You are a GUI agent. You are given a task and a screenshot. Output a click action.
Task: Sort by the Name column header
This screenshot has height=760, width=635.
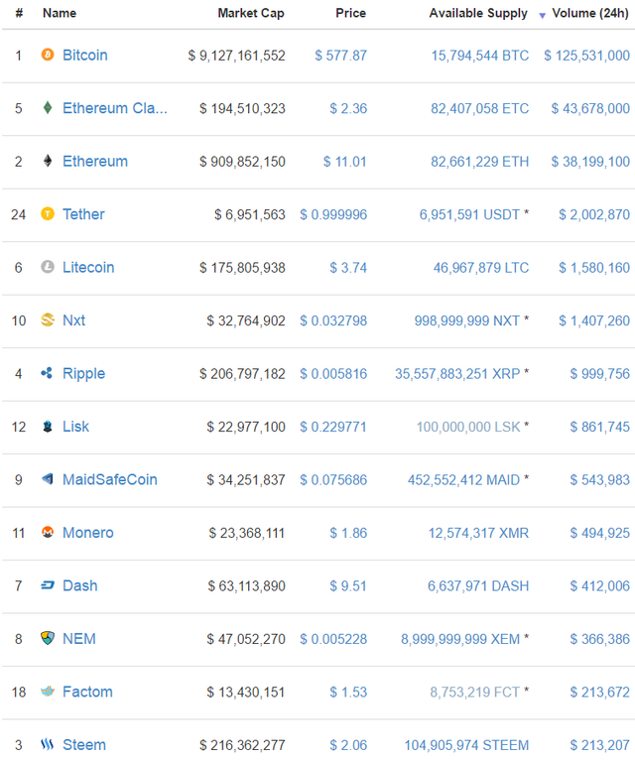pyautogui.click(x=60, y=13)
